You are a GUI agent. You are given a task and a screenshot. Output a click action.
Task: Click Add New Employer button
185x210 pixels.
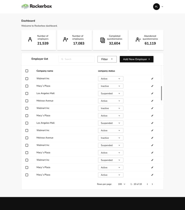click(x=136, y=59)
